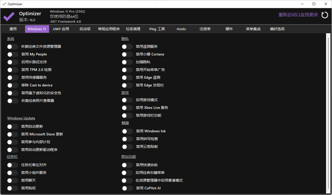Click the restart refresh icon
Image resolution: width=332 pixels, height=195 pixels.
pos(325,15)
